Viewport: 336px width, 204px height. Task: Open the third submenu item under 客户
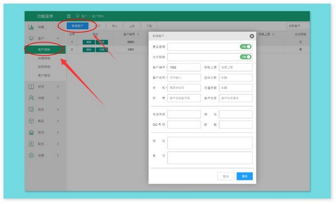pos(44,67)
